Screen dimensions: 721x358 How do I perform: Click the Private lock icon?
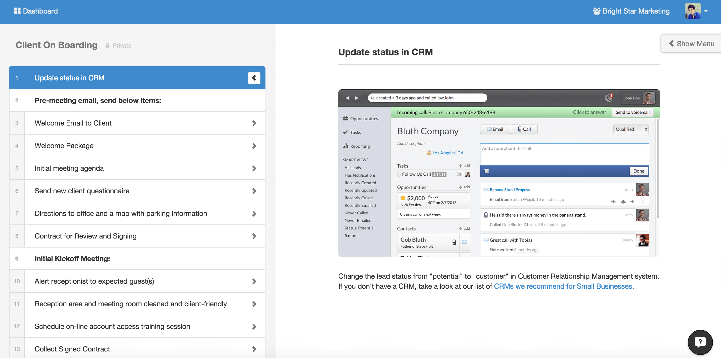pos(107,45)
